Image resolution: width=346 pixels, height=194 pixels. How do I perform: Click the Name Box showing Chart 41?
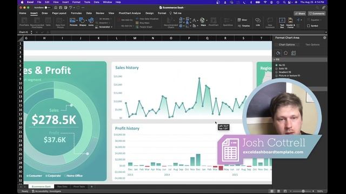point(24,32)
